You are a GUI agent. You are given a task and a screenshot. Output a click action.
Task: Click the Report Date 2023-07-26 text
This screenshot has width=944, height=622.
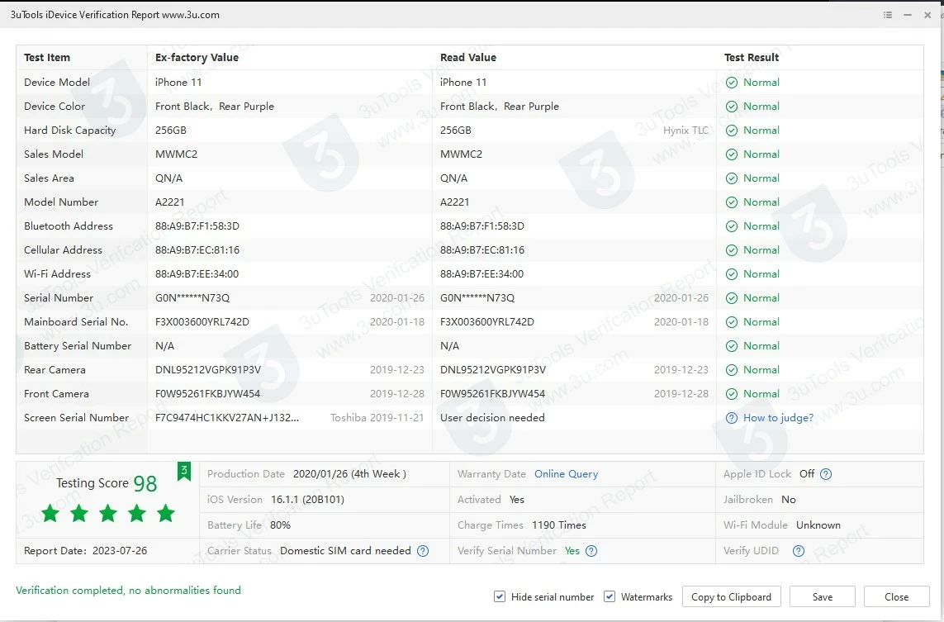86,551
